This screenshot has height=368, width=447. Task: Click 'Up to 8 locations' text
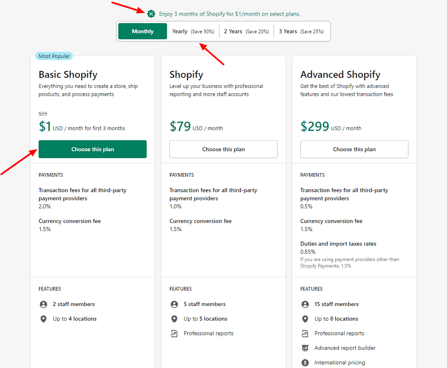click(337, 319)
